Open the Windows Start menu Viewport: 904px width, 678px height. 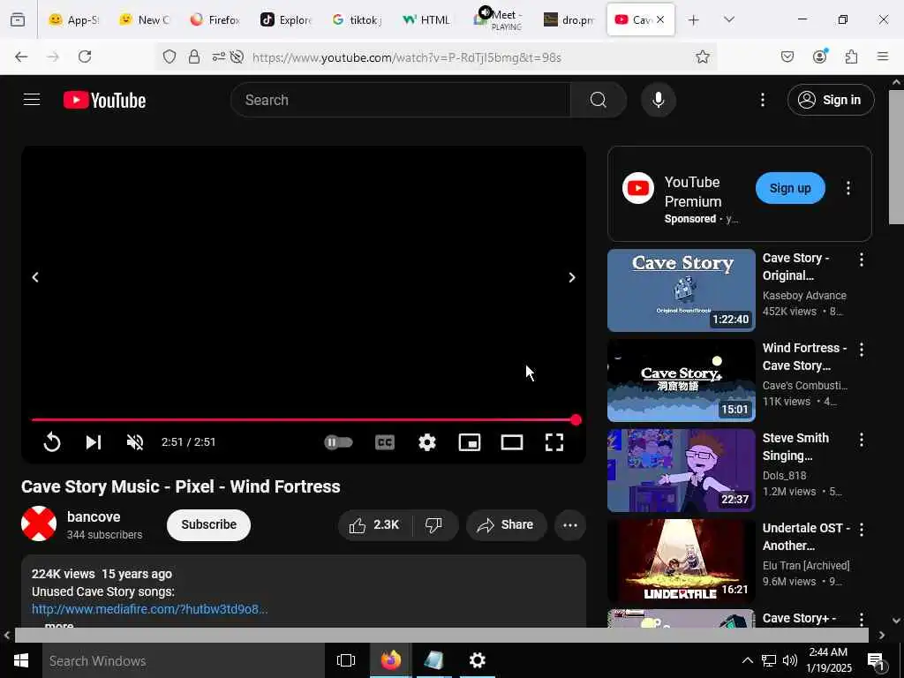click(21, 660)
